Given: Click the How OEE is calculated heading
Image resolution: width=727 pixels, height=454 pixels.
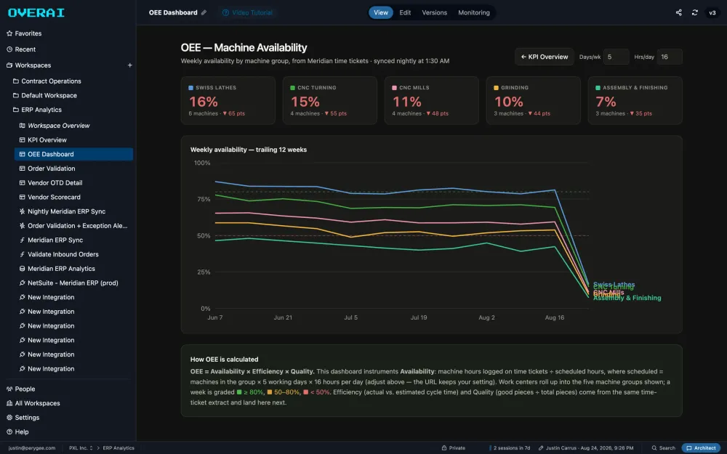Looking at the screenshot, I should (x=224, y=360).
